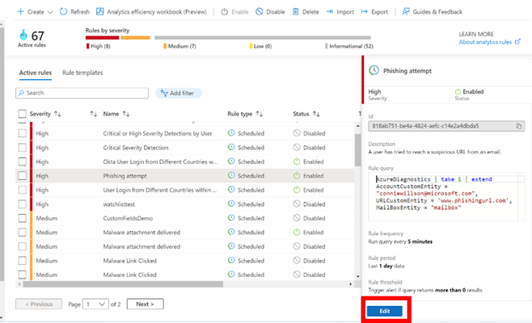Check the watchlisttest row checkbox

point(22,204)
